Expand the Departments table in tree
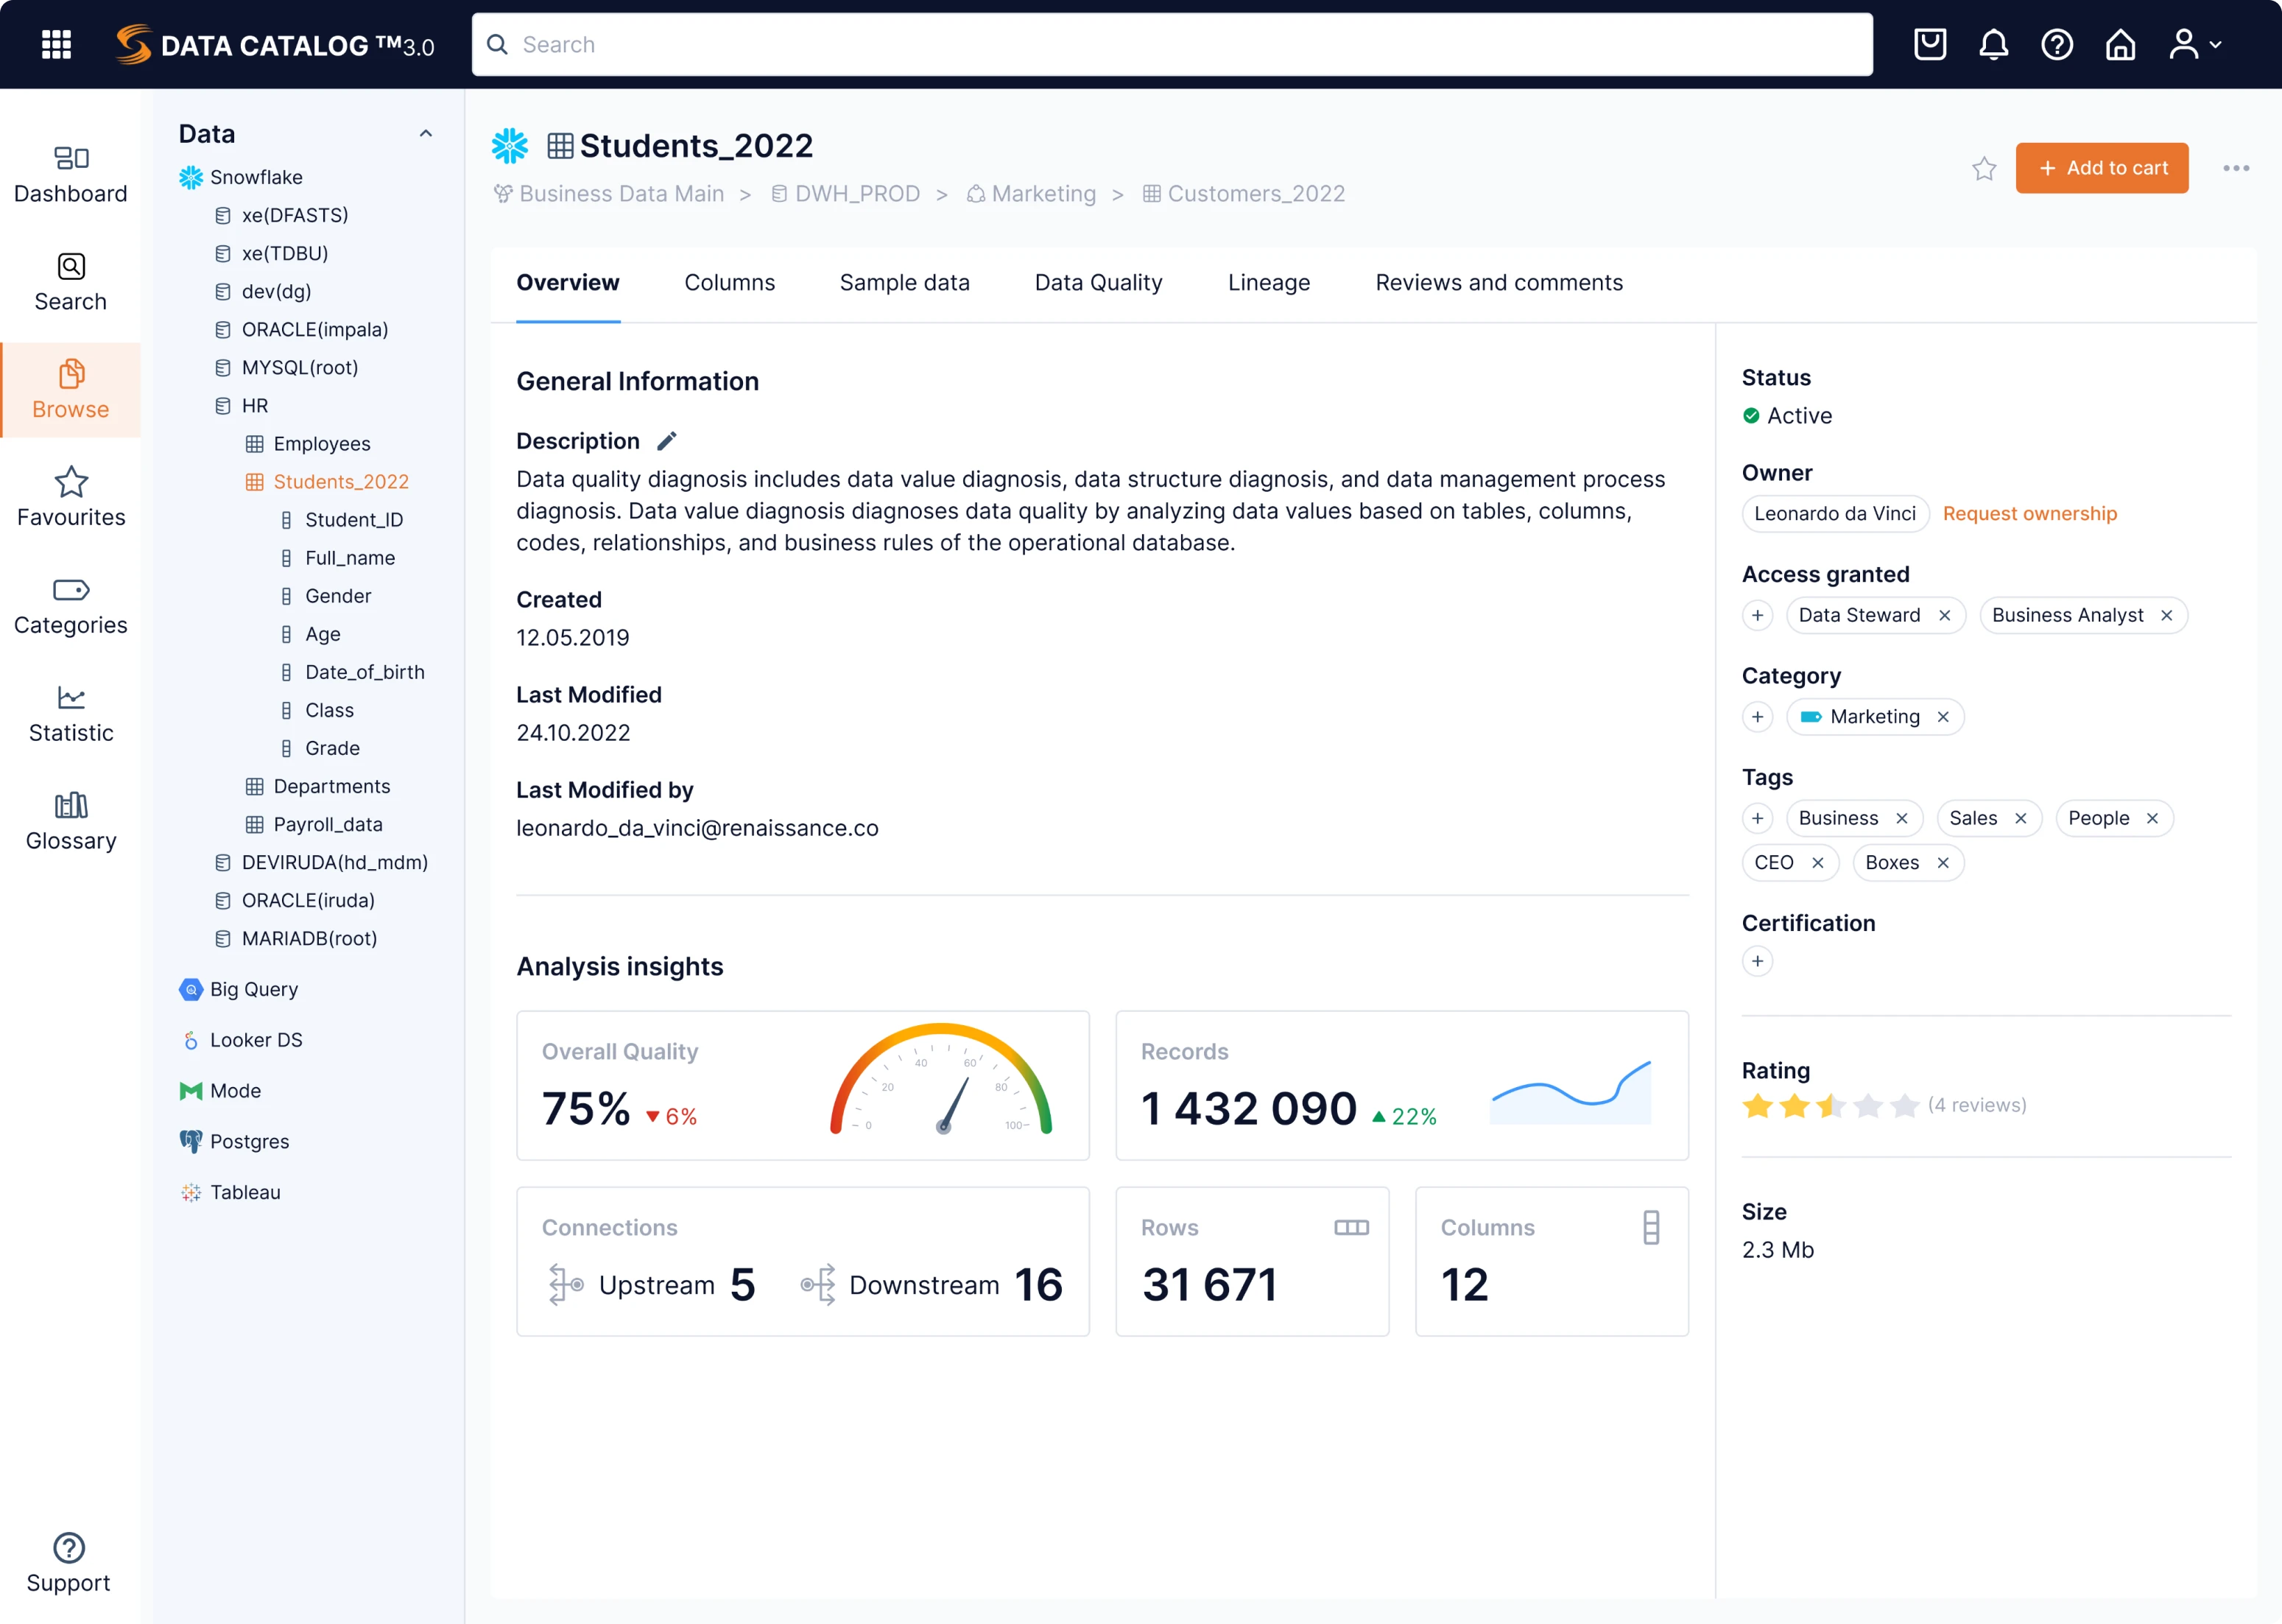This screenshot has width=2282, height=1624. click(x=333, y=785)
